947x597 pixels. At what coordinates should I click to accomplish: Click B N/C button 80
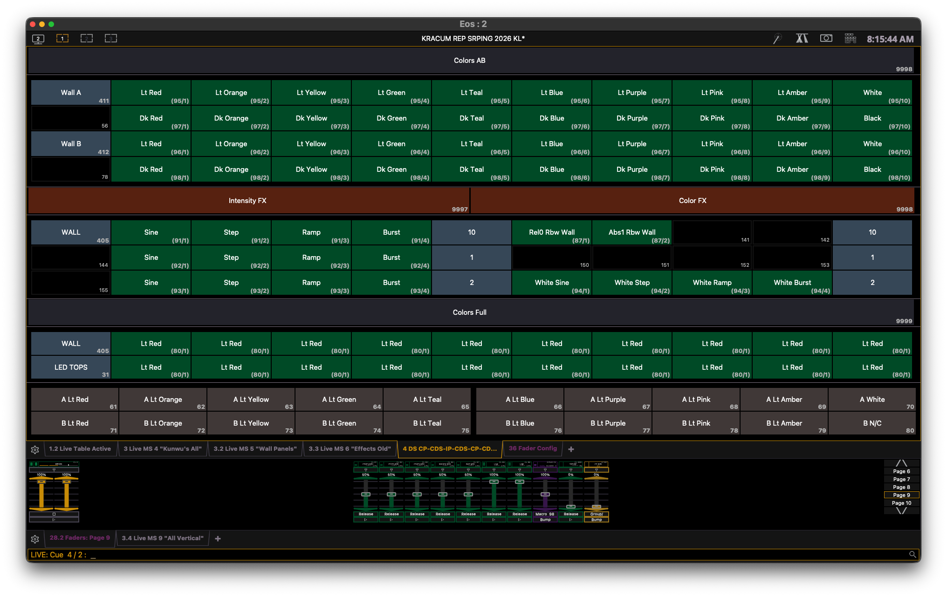point(872,423)
